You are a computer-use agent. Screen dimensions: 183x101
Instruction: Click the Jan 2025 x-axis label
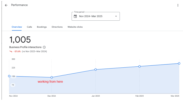(x=96, y=96)
